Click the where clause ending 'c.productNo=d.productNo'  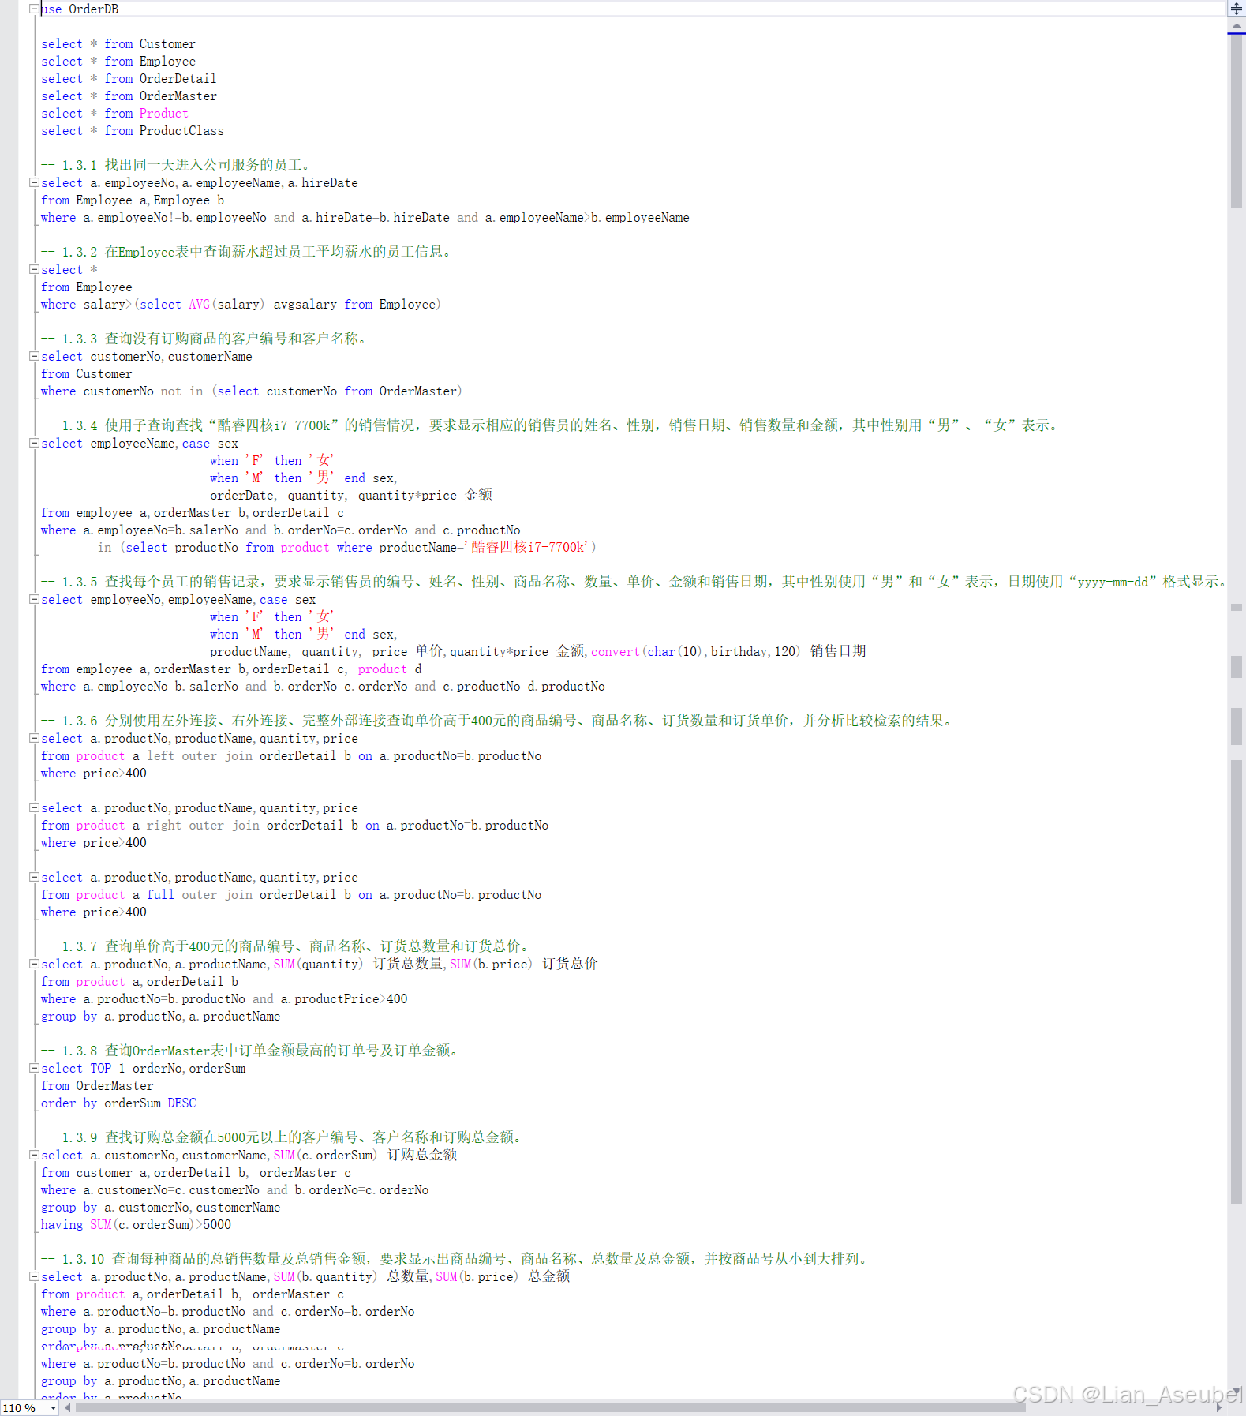(x=323, y=687)
